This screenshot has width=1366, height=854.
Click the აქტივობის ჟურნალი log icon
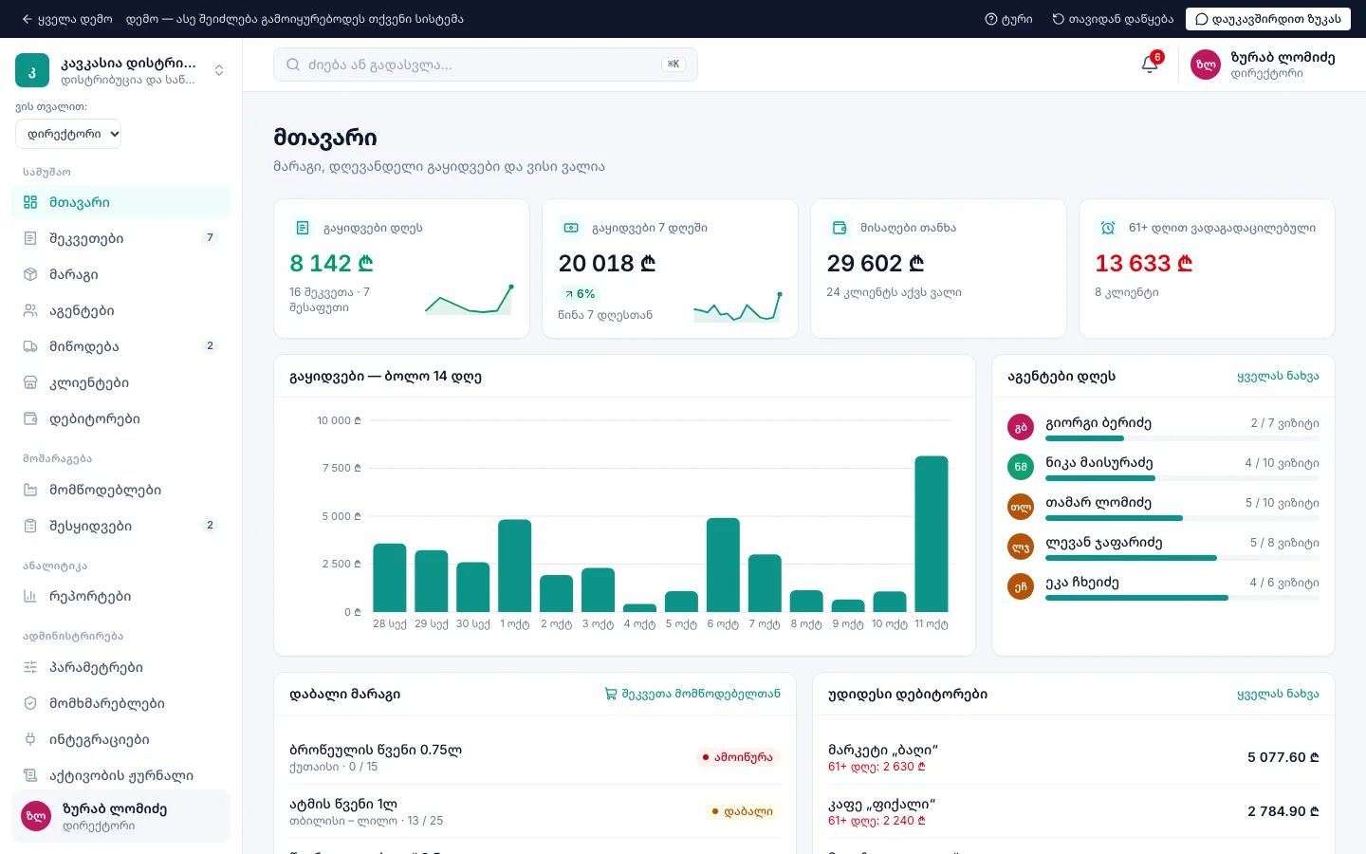30,775
